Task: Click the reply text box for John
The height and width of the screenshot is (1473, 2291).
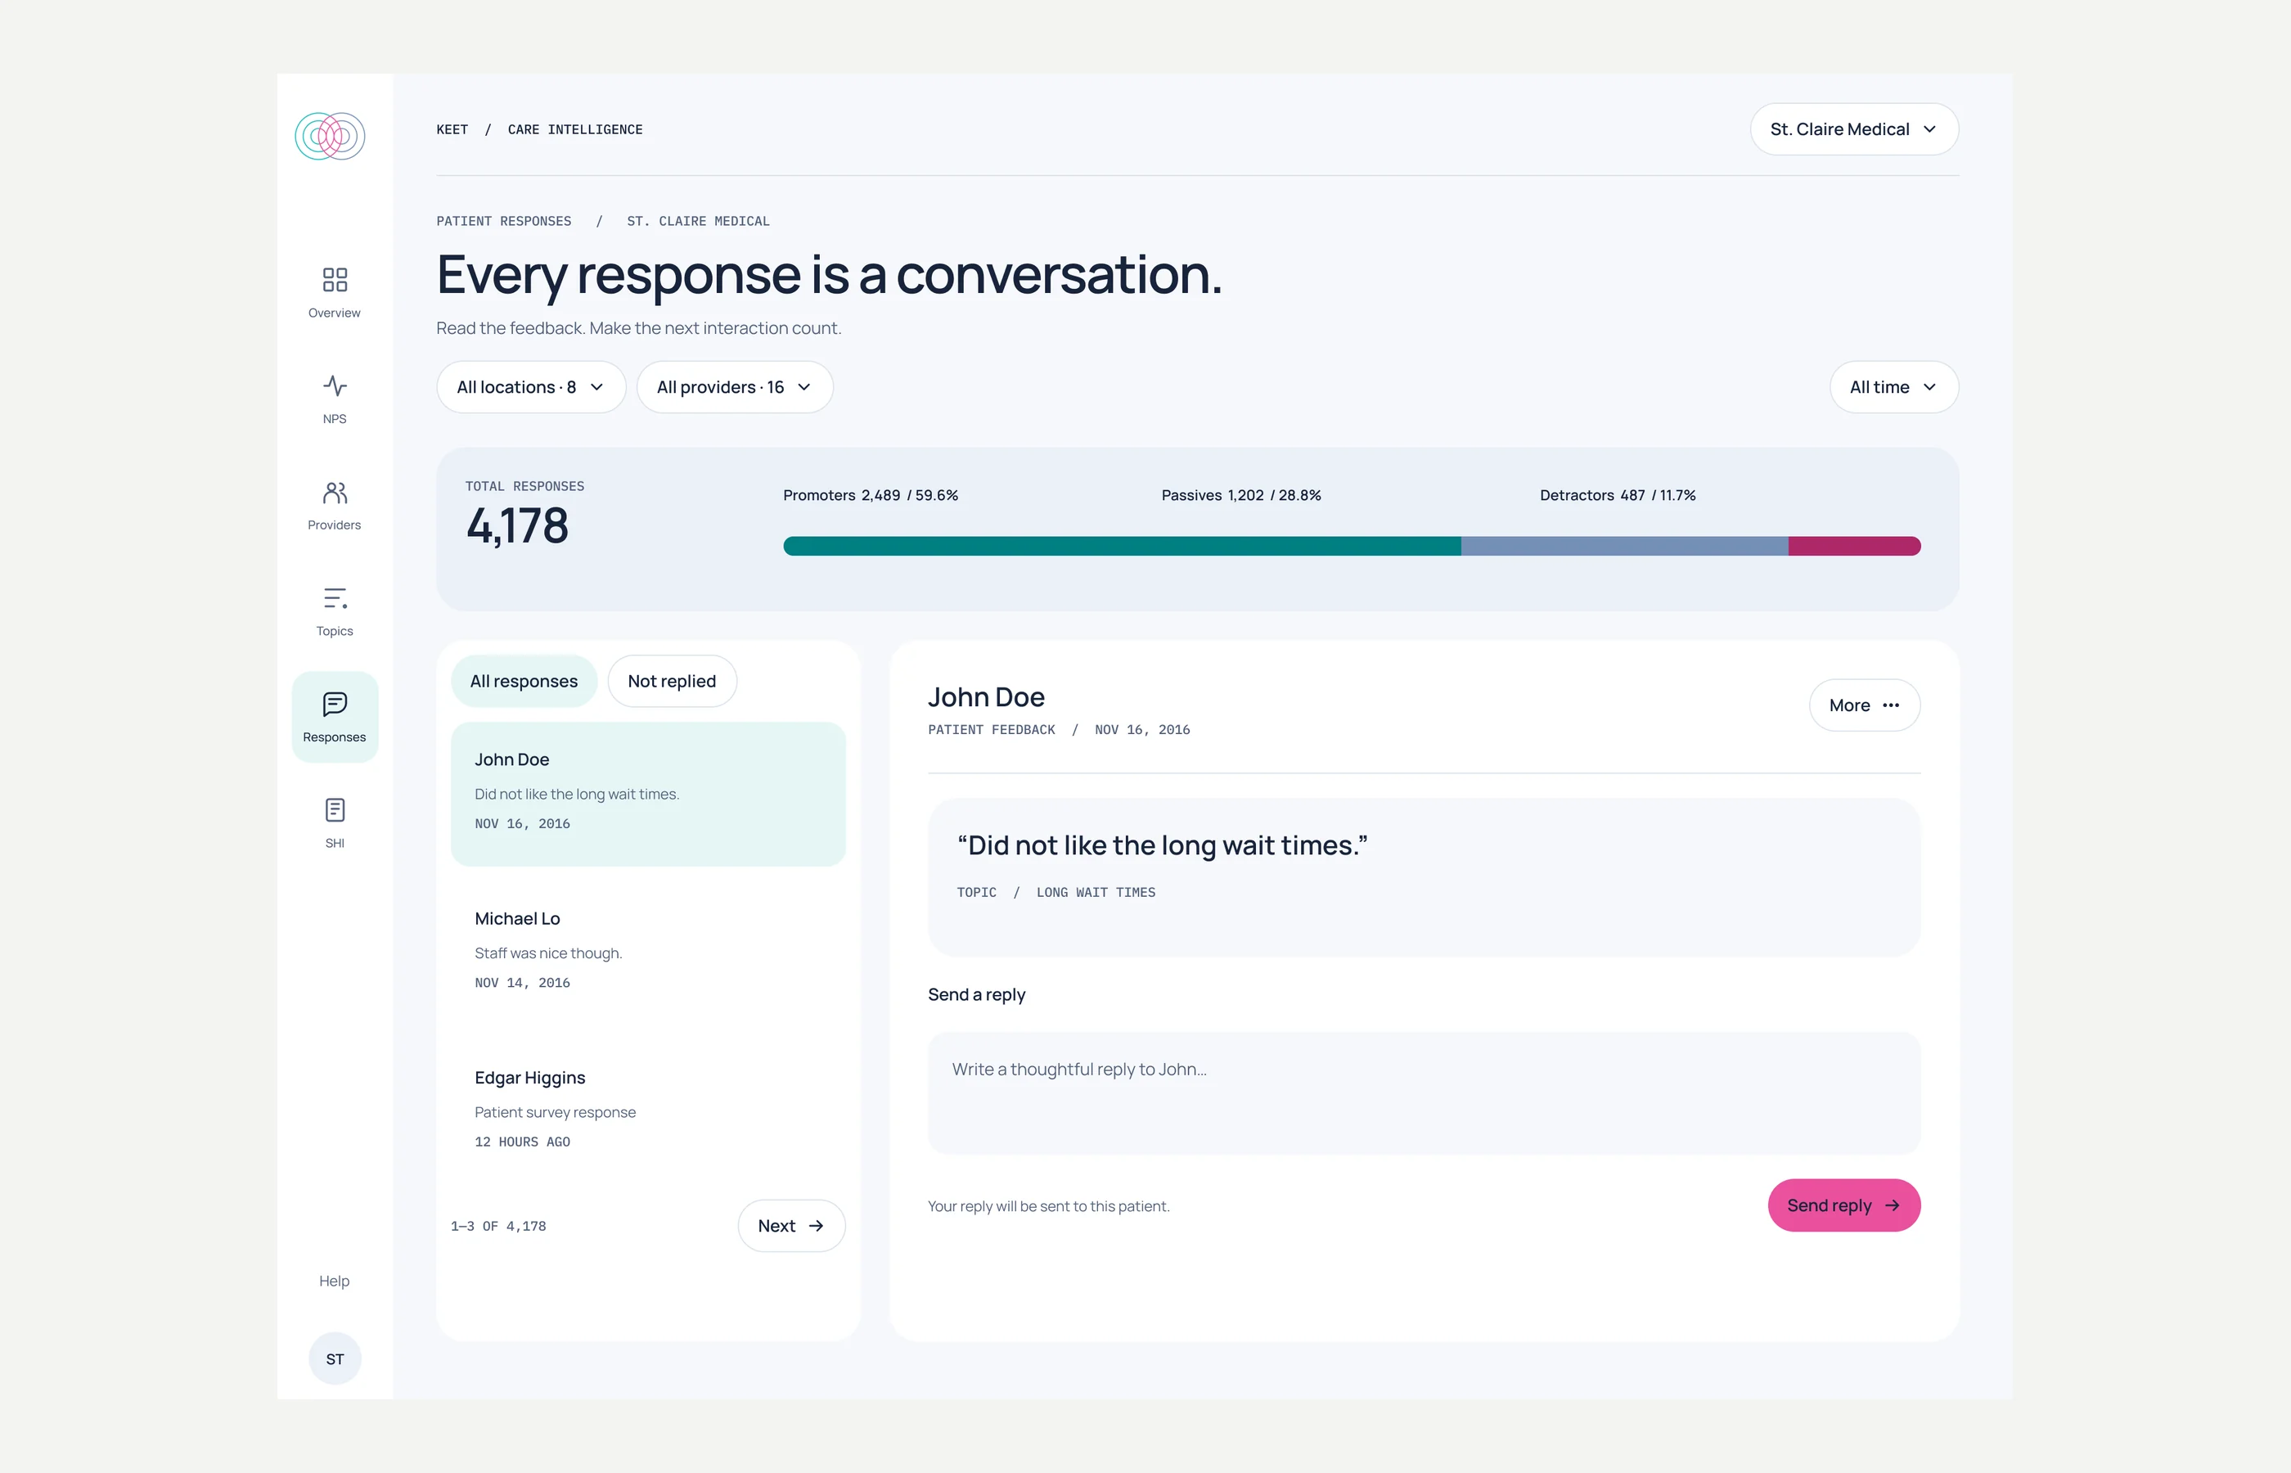Action: 1424,1093
